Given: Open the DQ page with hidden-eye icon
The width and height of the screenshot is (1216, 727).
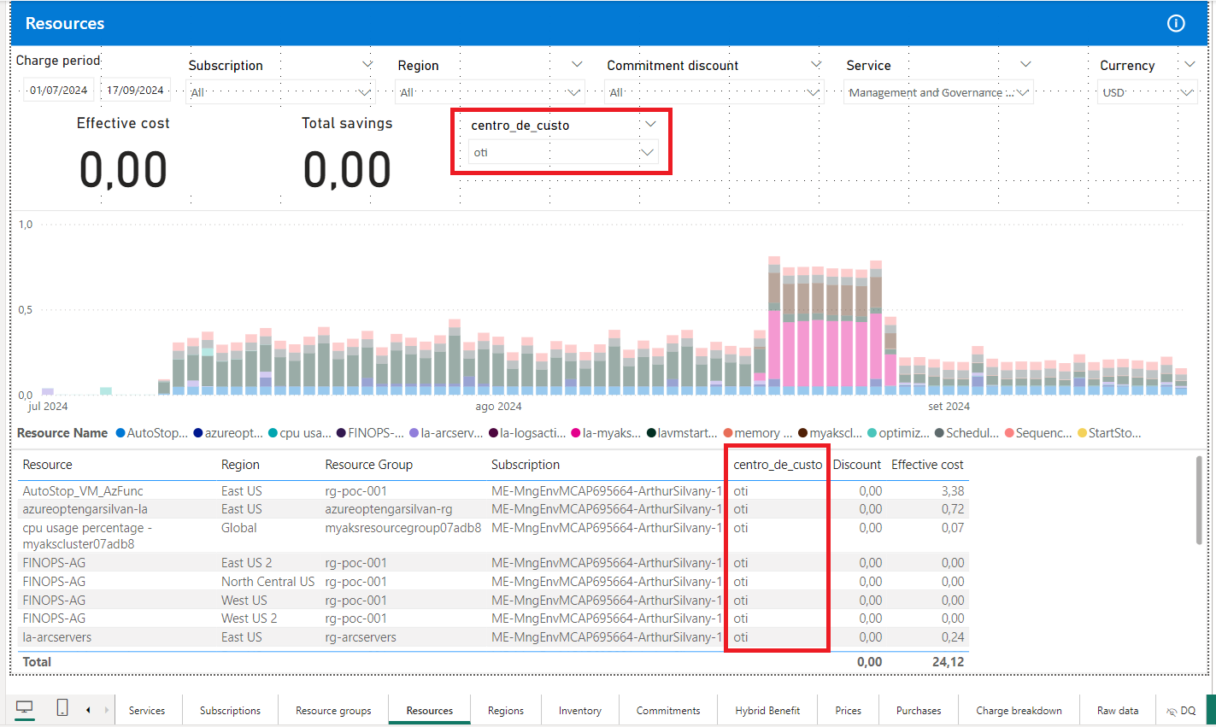Looking at the screenshot, I should (x=1182, y=710).
